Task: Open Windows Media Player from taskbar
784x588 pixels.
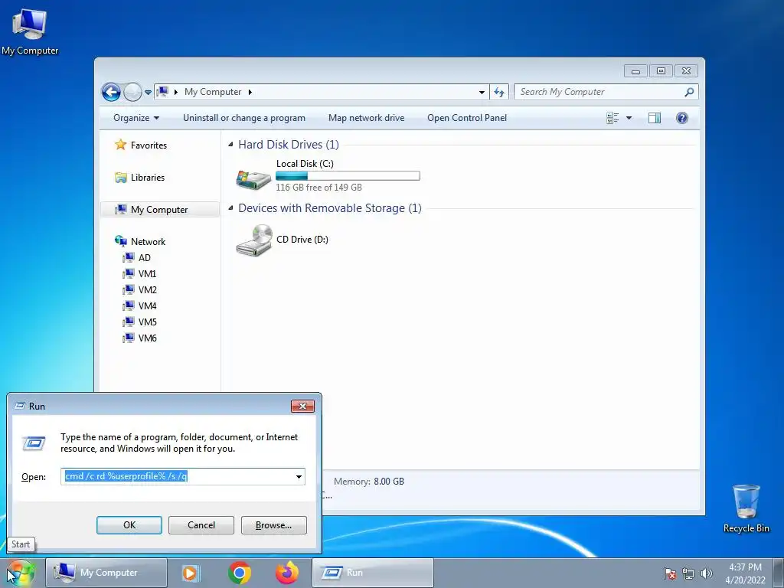Action: pyautogui.click(x=190, y=573)
